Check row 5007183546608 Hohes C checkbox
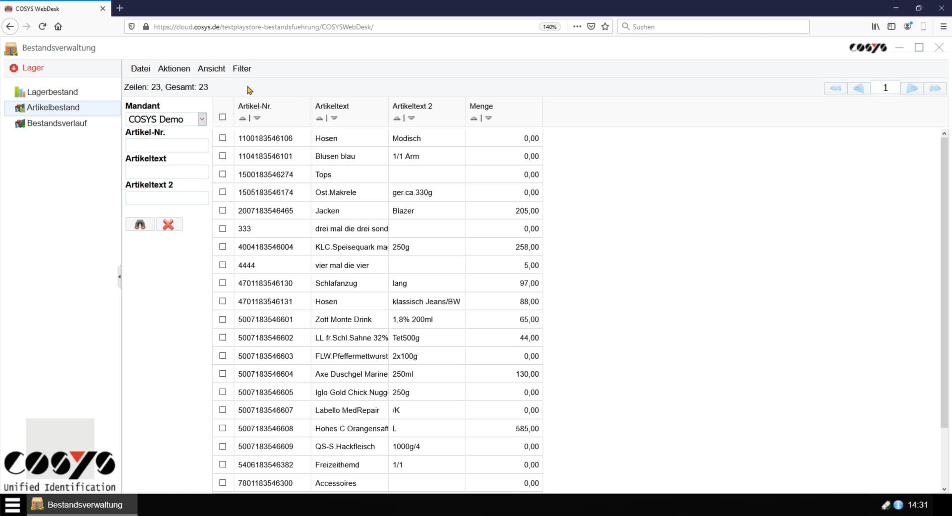Viewport: 952px width, 516px height. click(x=223, y=428)
